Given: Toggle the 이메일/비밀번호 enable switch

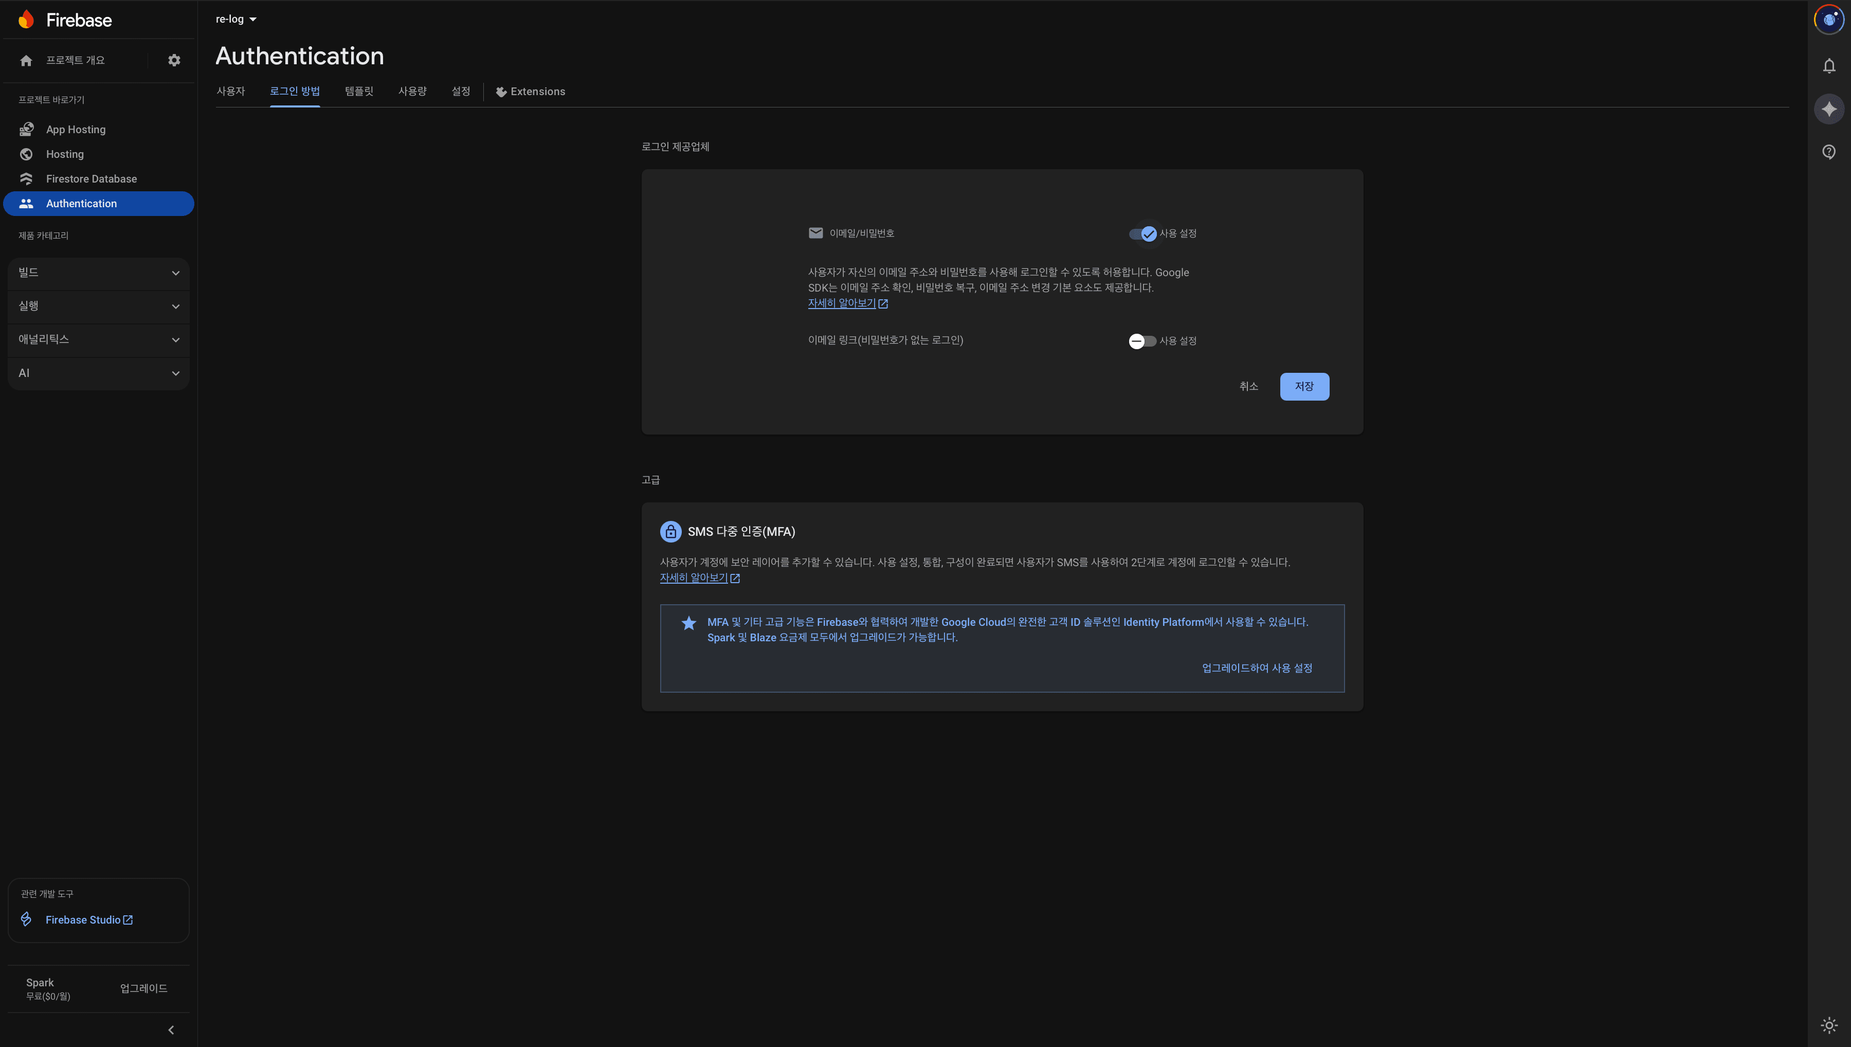Looking at the screenshot, I should click(1142, 233).
